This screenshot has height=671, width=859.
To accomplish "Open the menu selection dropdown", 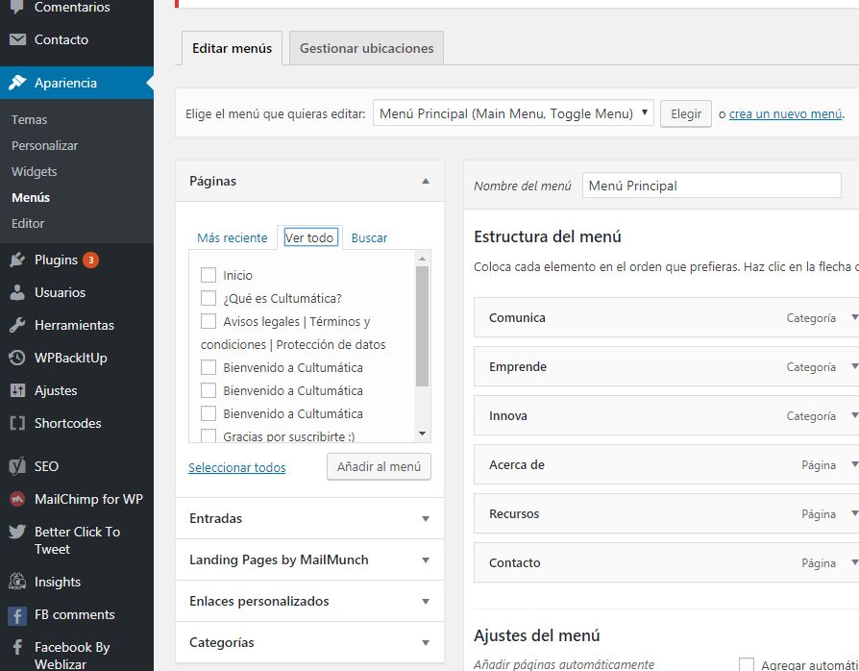I will click(x=513, y=113).
